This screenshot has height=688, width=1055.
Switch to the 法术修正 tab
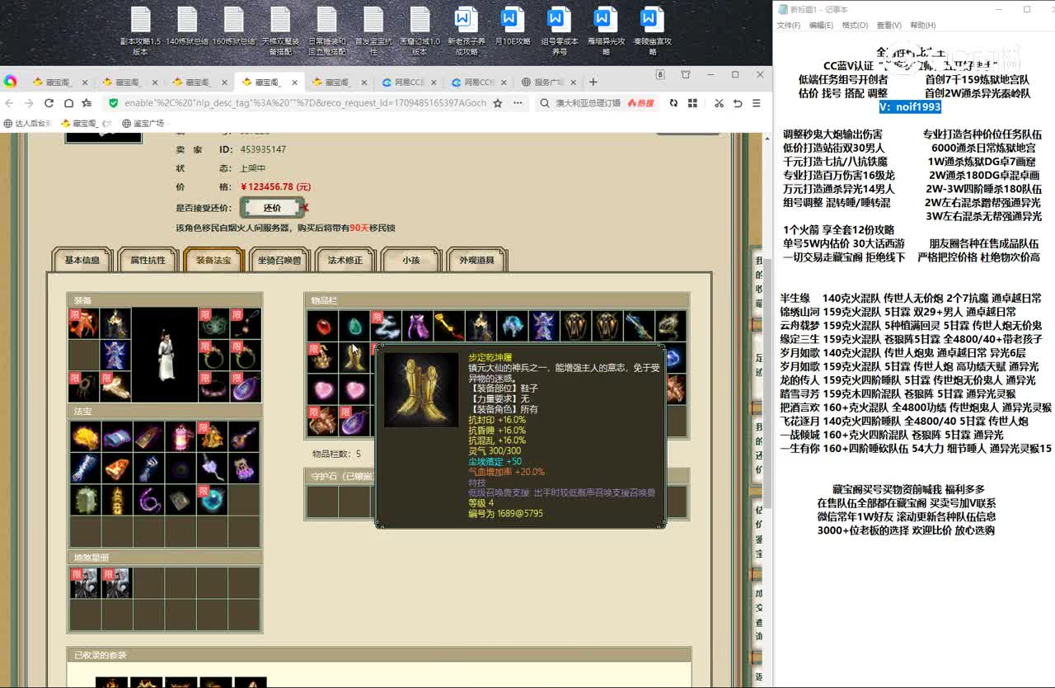345,261
